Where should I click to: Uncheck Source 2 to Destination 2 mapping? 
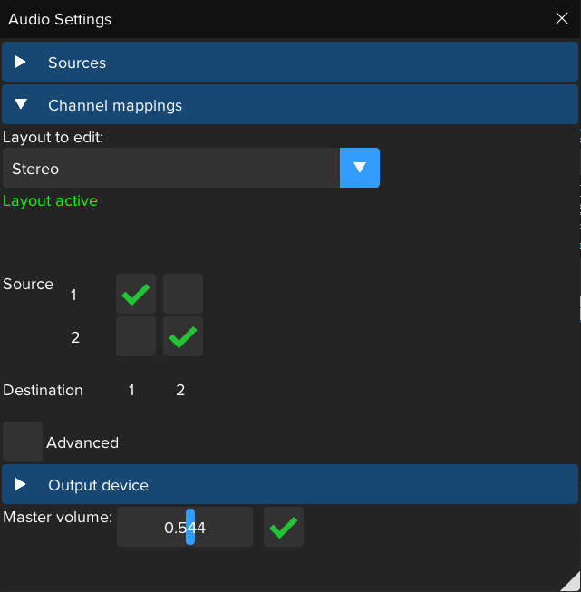(183, 336)
